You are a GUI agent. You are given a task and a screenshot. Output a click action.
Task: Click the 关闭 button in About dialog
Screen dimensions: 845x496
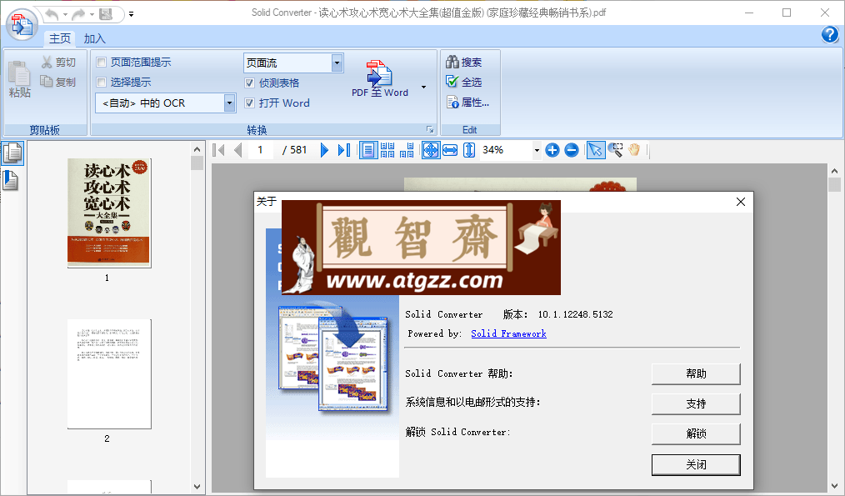(696, 464)
